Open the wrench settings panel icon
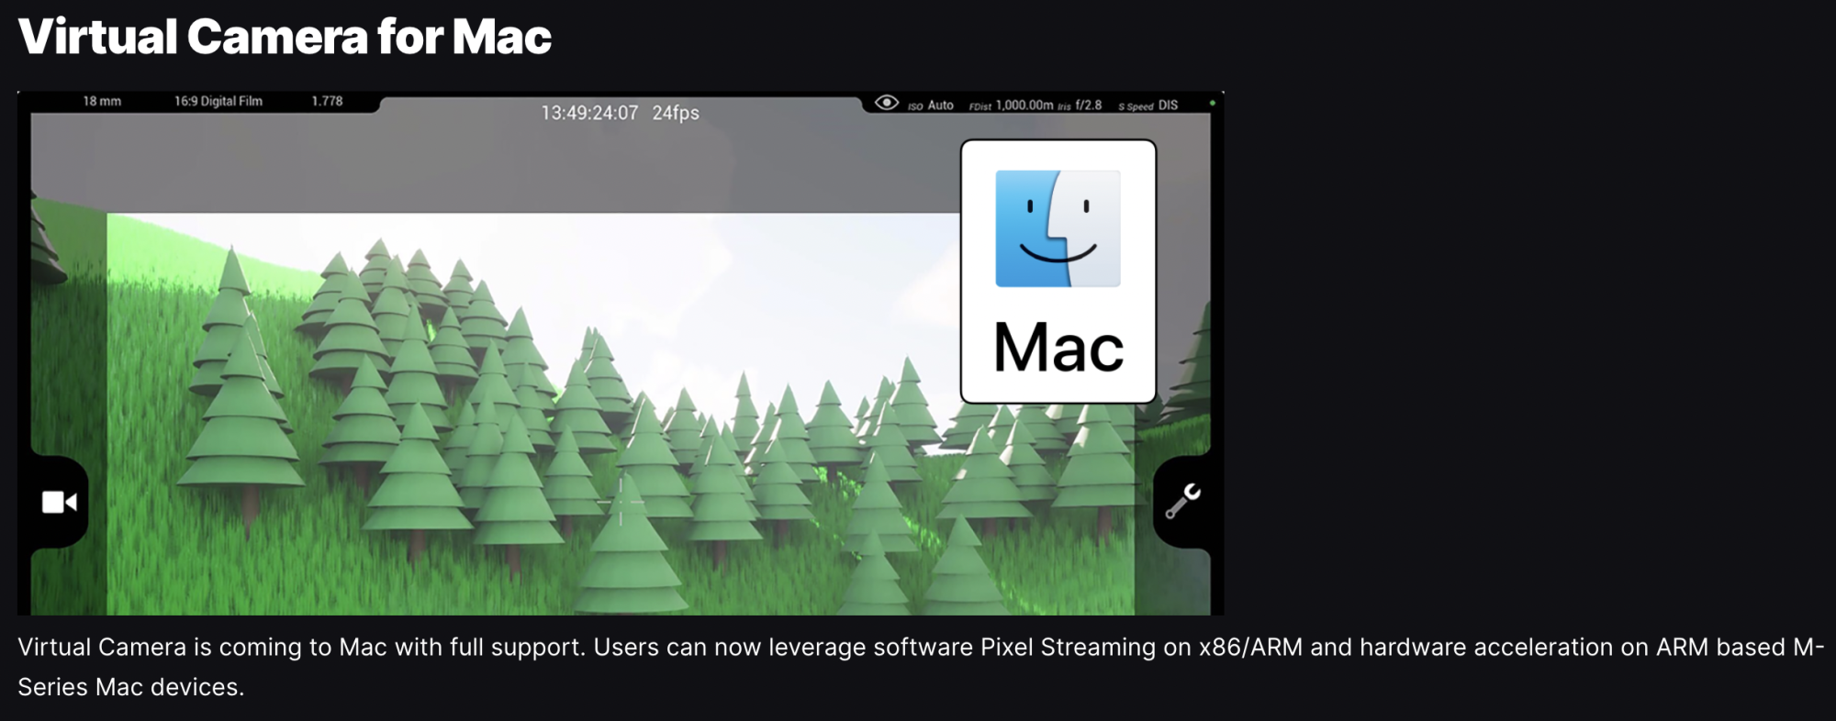 [x=1182, y=501]
